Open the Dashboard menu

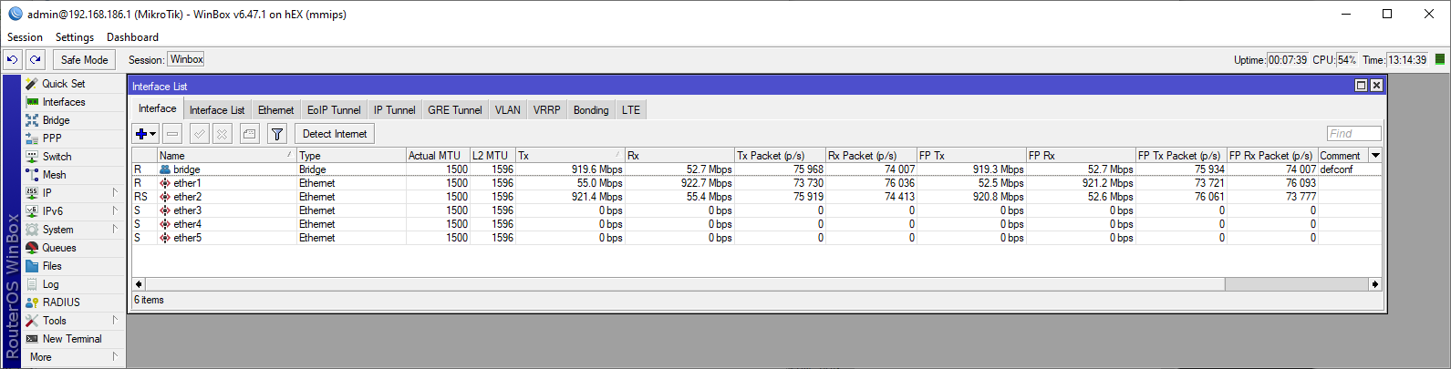tap(132, 37)
